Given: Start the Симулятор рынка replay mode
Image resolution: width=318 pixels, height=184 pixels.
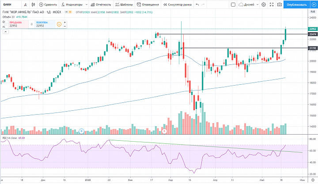Looking at the screenshot, I should [178, 4].
